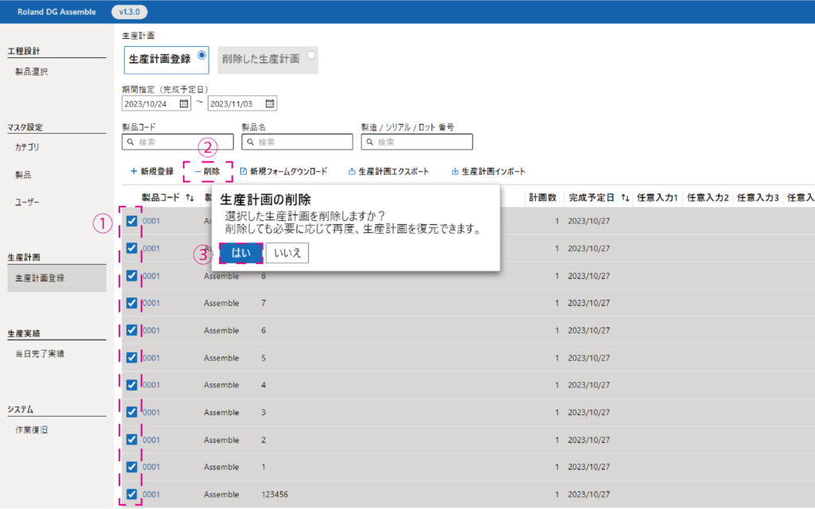
Task: Click the calendar icon in start date field
Action: pos(184,103)
